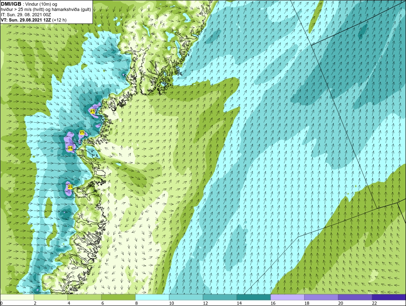The image size is (406, 306).
Task: Click the '6' label on the color scale
Action: coord(103,304)
